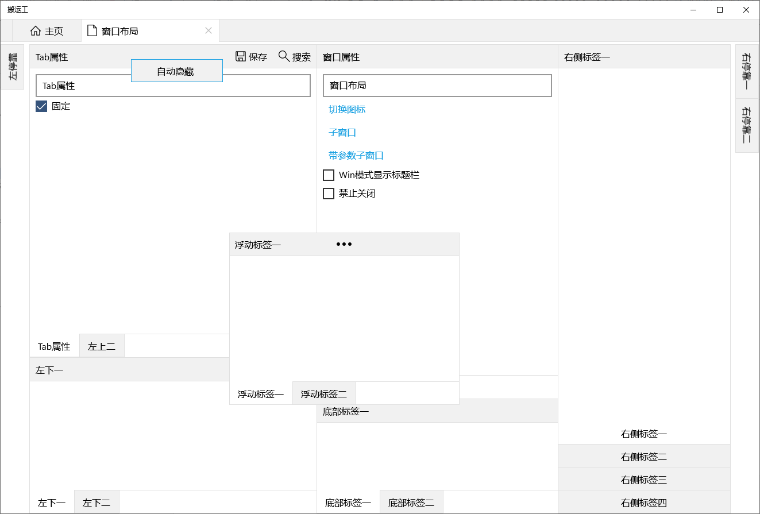The image size is (760, 514).
Task: Select the Tab属性 bottom tab
Action: (x=54, y=346)
